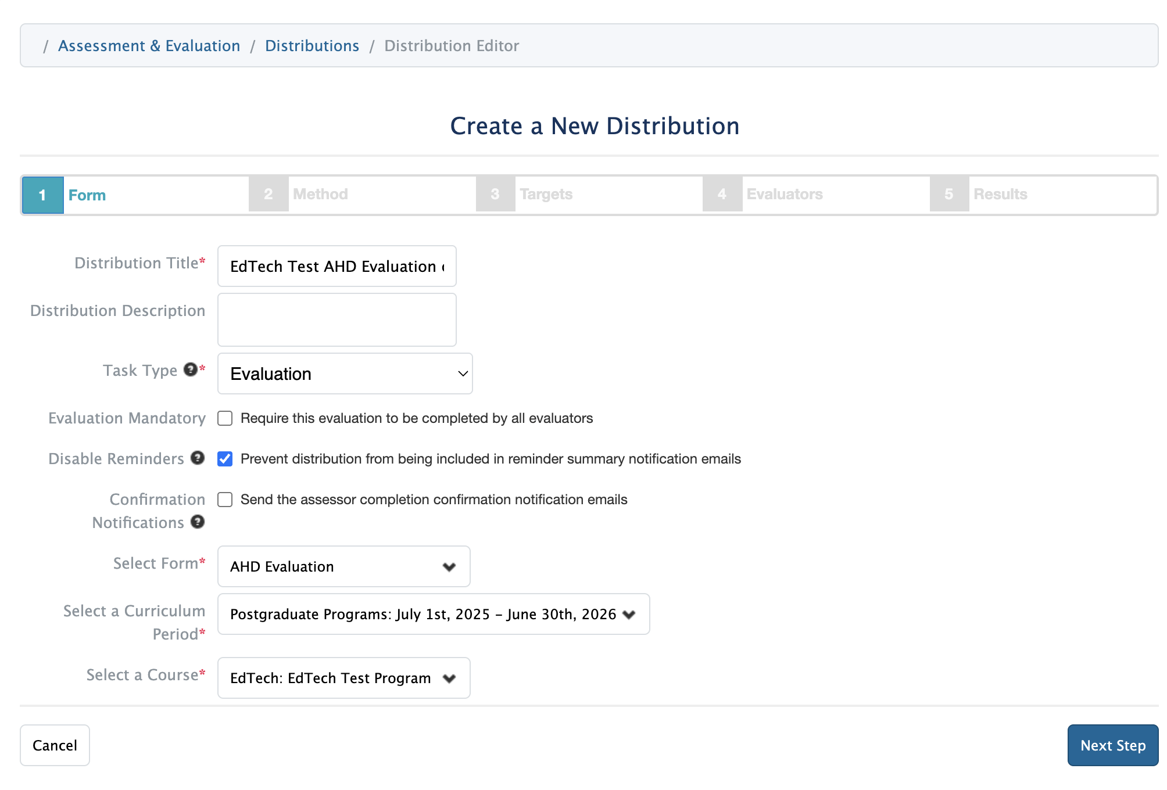Click the step 5 number badge
This screenshot has width=1167, height=790.
click(x=949, y=194)
